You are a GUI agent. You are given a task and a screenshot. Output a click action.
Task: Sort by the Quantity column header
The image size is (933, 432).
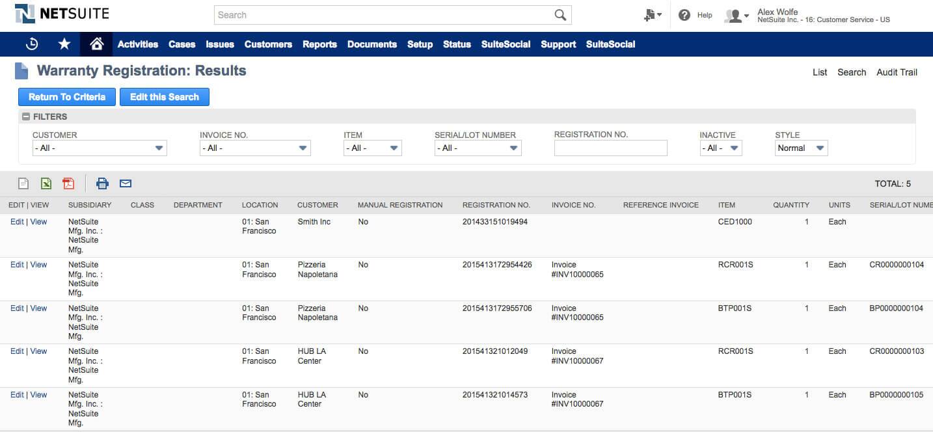pos(791,205)
